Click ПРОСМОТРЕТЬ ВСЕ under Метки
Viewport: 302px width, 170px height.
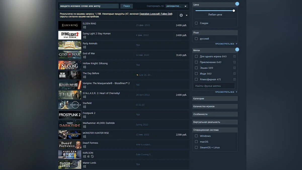click(x=226, y=92)
